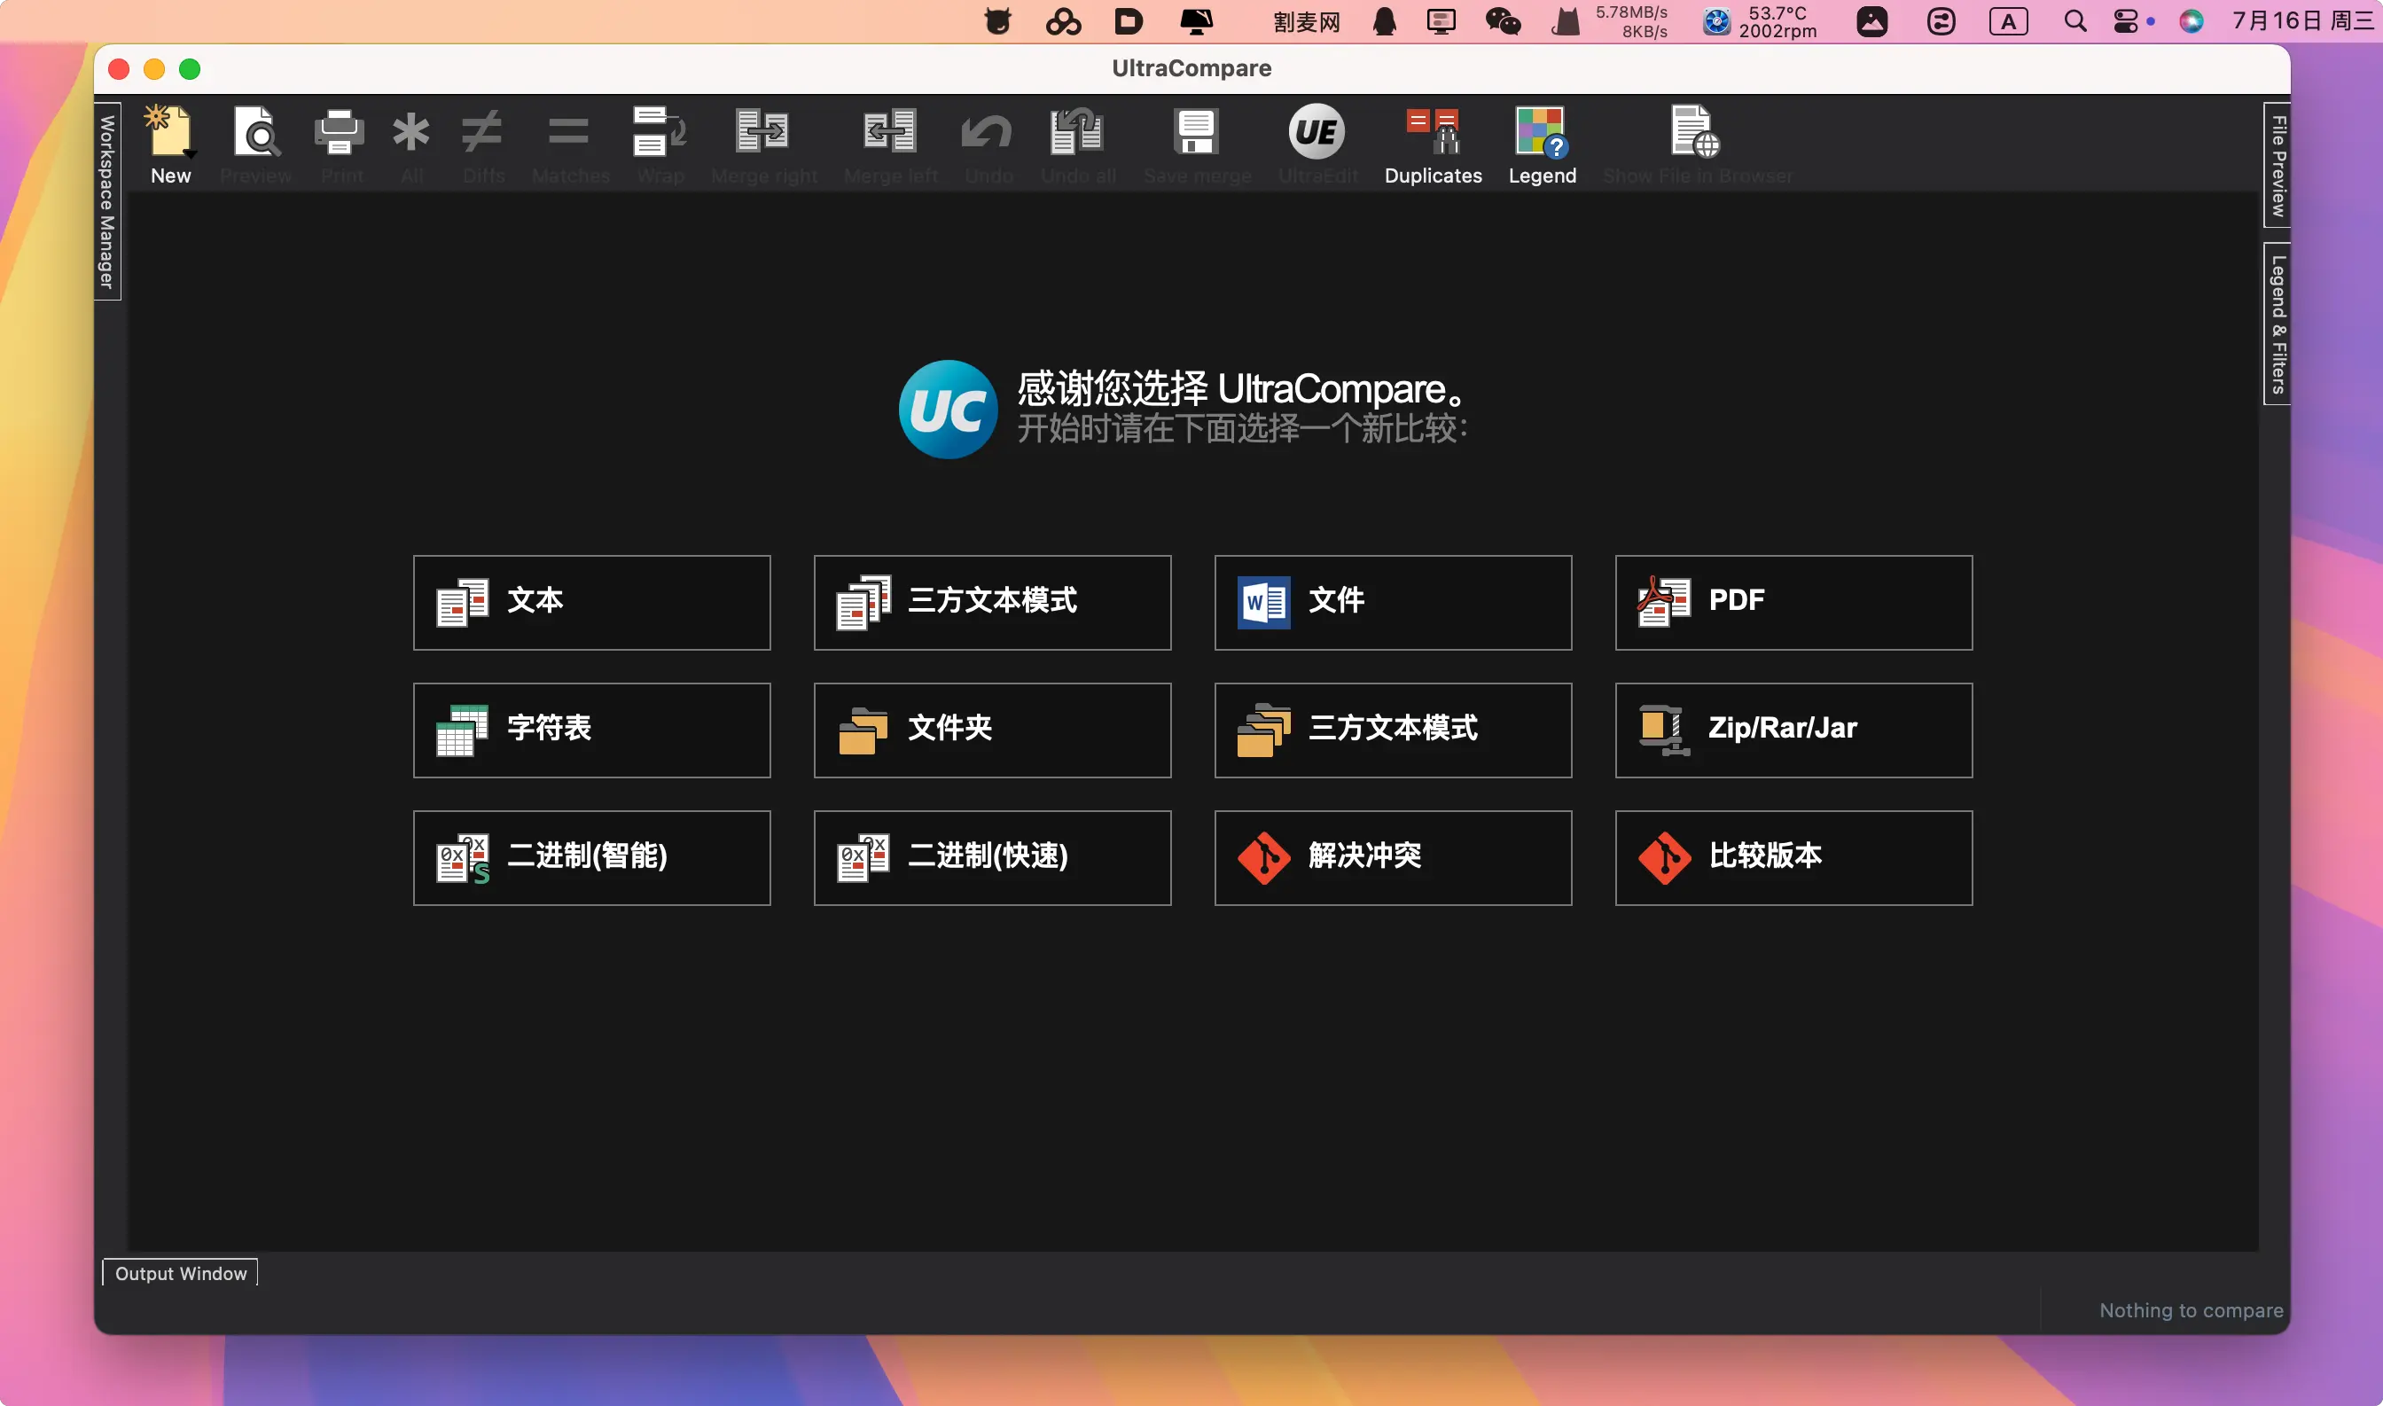The image size is (2383, 1406).
Task: Open the Output Window tab
Action: coord(180,1273)
